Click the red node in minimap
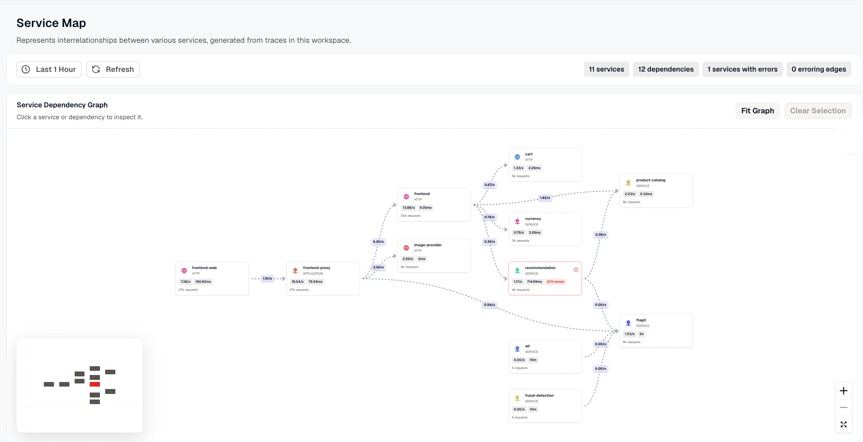This screenshot has width=863, height=442. pos(95,384)
